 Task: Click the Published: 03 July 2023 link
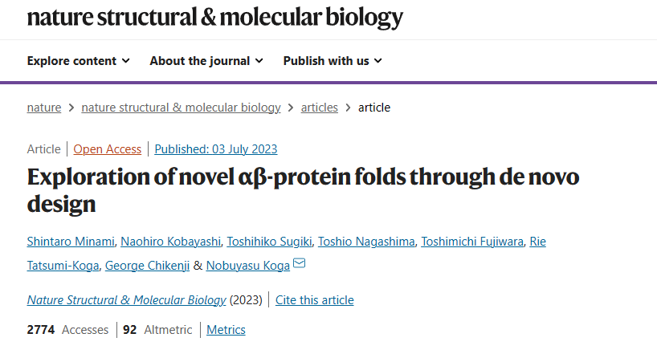pyautogui.click(x=216, y=149)
